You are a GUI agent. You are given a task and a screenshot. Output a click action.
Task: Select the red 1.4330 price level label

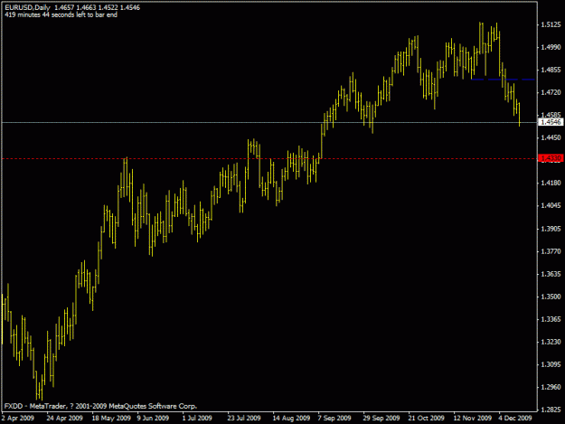(x=551, y=158)
